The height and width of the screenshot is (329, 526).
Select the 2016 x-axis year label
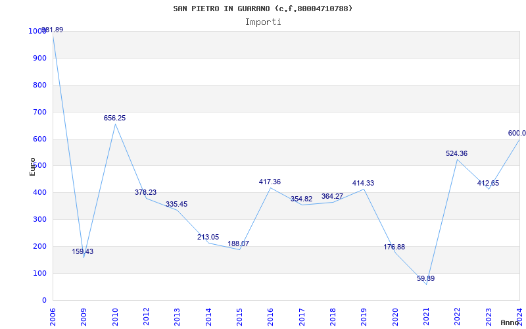(x=270, y=317)
